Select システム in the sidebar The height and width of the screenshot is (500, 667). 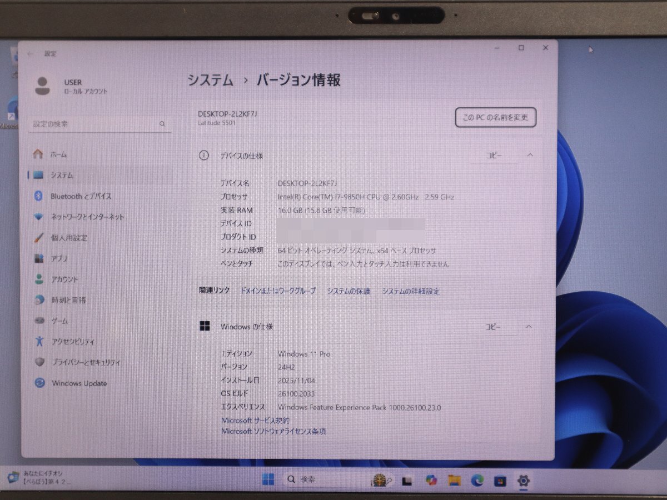click(x=63, y=175)
